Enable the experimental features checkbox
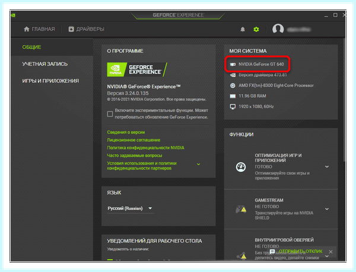This screenshot has width=356, height=272. [110, 114]
